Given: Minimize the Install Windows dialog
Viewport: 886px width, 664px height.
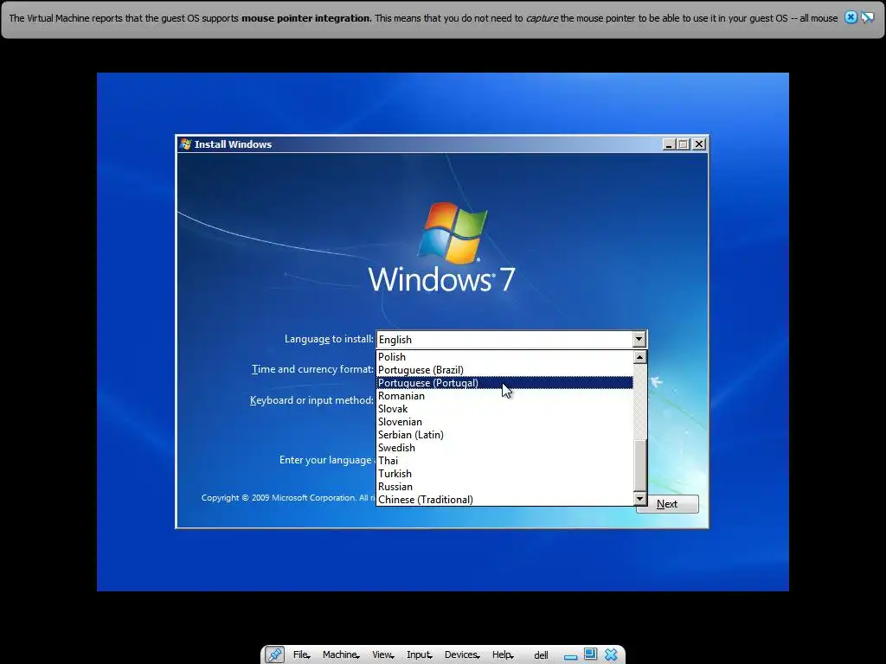Looking at the screenshot, I should point(669,144).
